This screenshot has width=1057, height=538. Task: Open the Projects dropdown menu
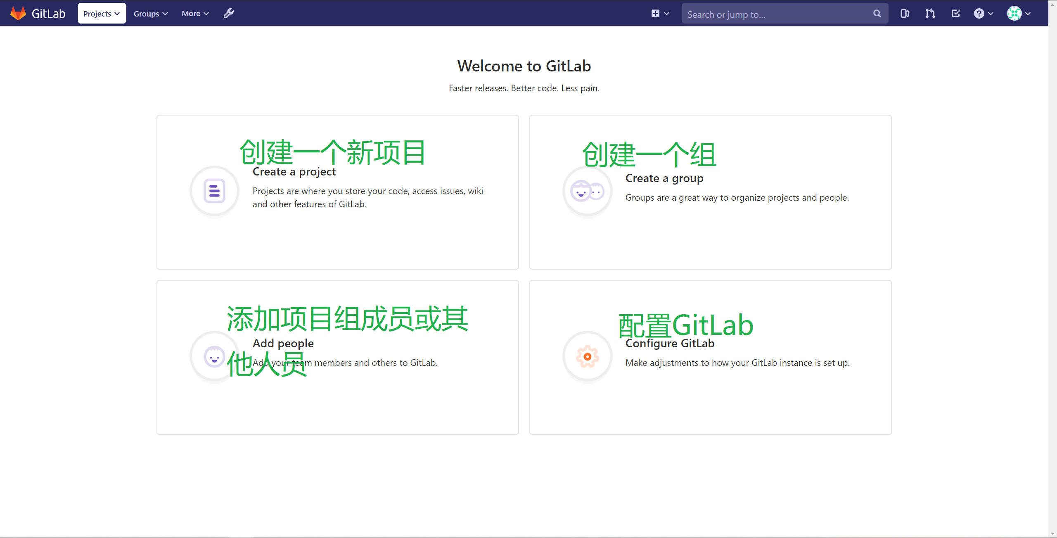tap(102, 13)
